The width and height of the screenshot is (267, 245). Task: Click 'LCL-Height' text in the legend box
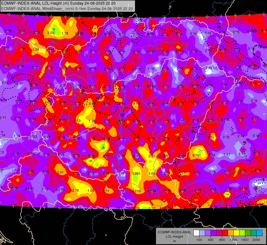[174, 237]
